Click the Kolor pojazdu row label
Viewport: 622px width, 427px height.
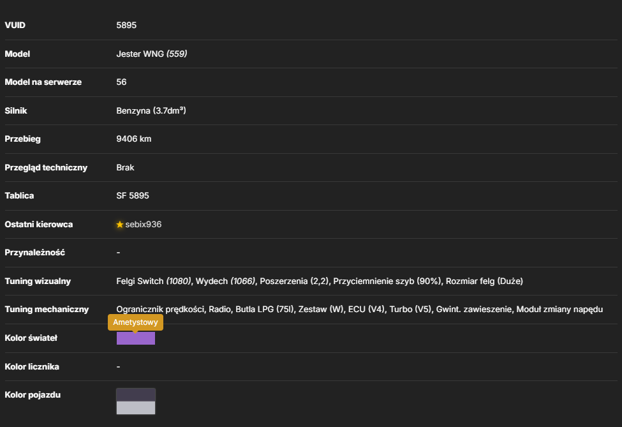pyautogui.click(x=33, y=395)
